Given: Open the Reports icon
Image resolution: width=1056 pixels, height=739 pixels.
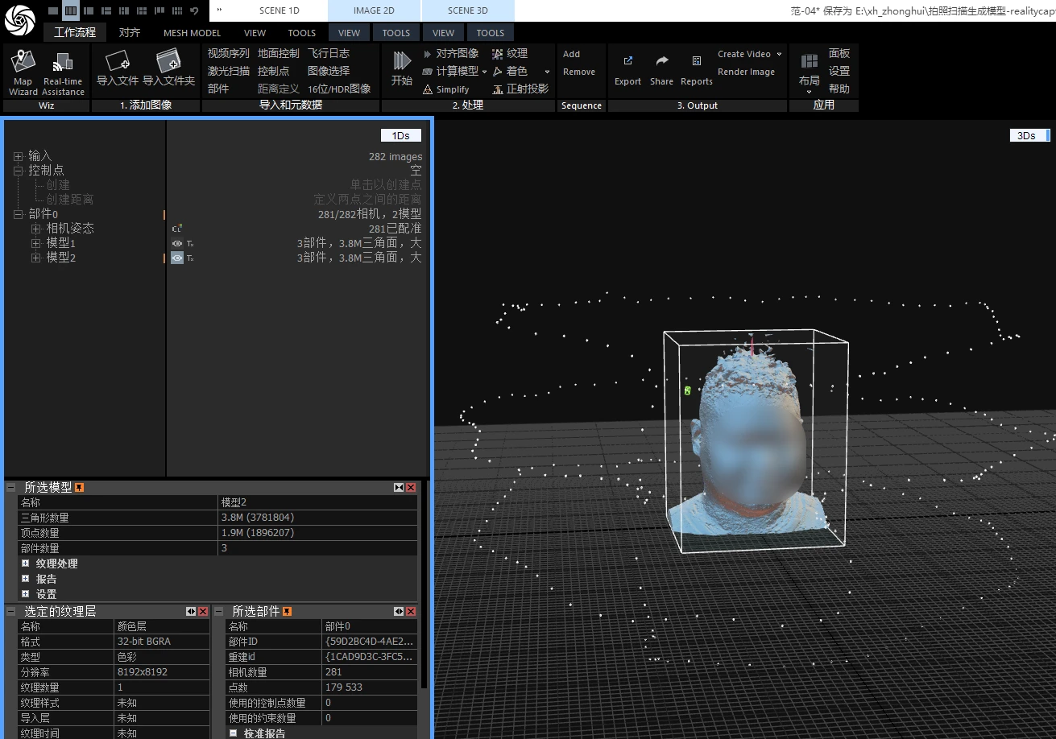Looking at the screenshot, I should pyautogui.click(x=696, y=61).
